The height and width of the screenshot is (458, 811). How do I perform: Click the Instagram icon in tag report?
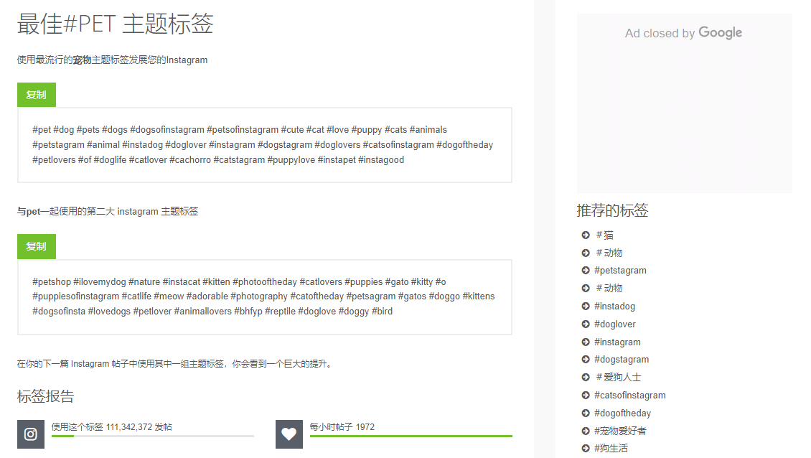tap(31, 434)
